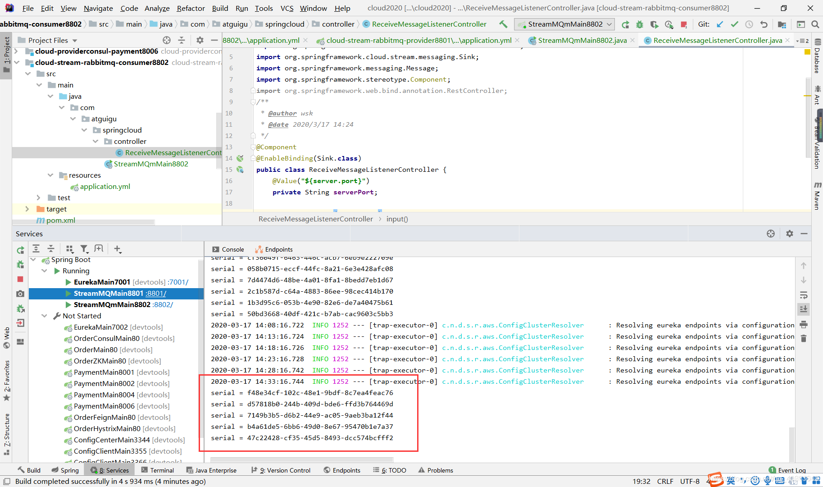Toggle the Web tool window
Screen dimensions: 823x487
point(6,338)
